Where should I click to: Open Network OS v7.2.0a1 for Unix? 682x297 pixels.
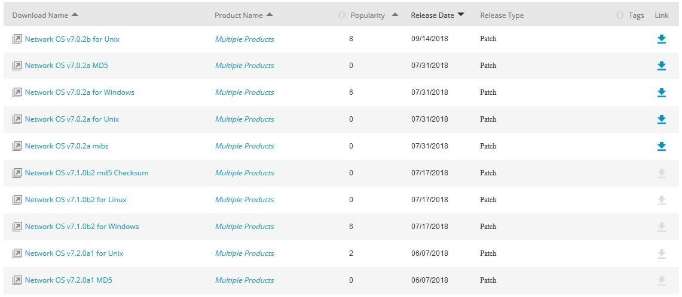[x=74, y=253]
